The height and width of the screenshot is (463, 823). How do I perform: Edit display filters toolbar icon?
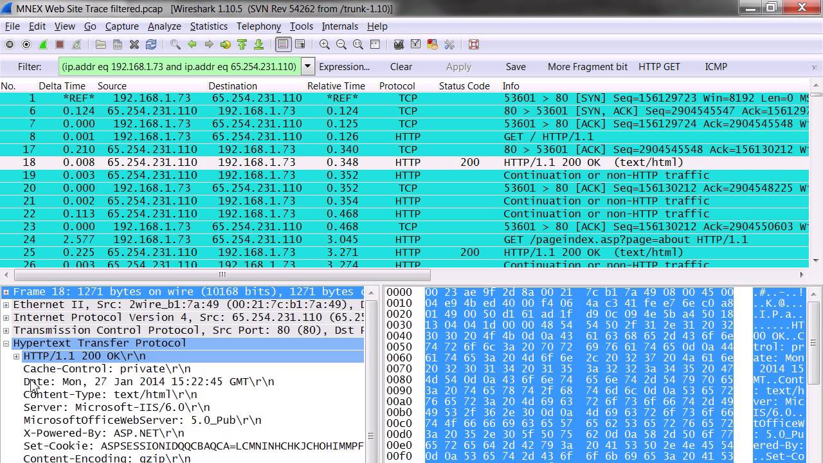click(x=416, y=44)
